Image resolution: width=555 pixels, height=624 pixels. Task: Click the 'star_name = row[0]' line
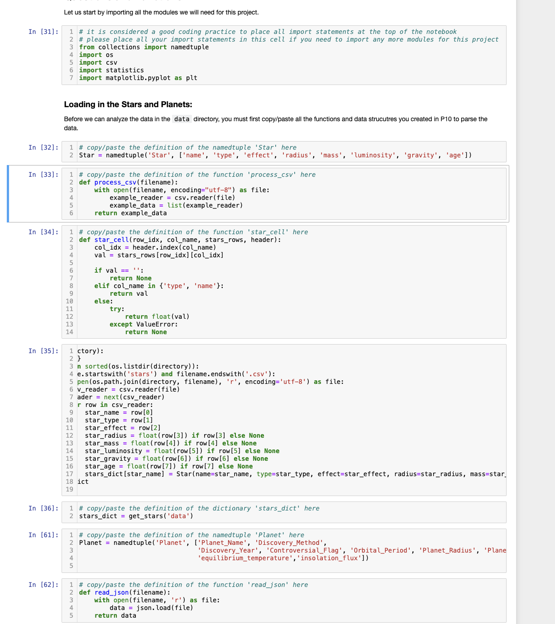119,412
